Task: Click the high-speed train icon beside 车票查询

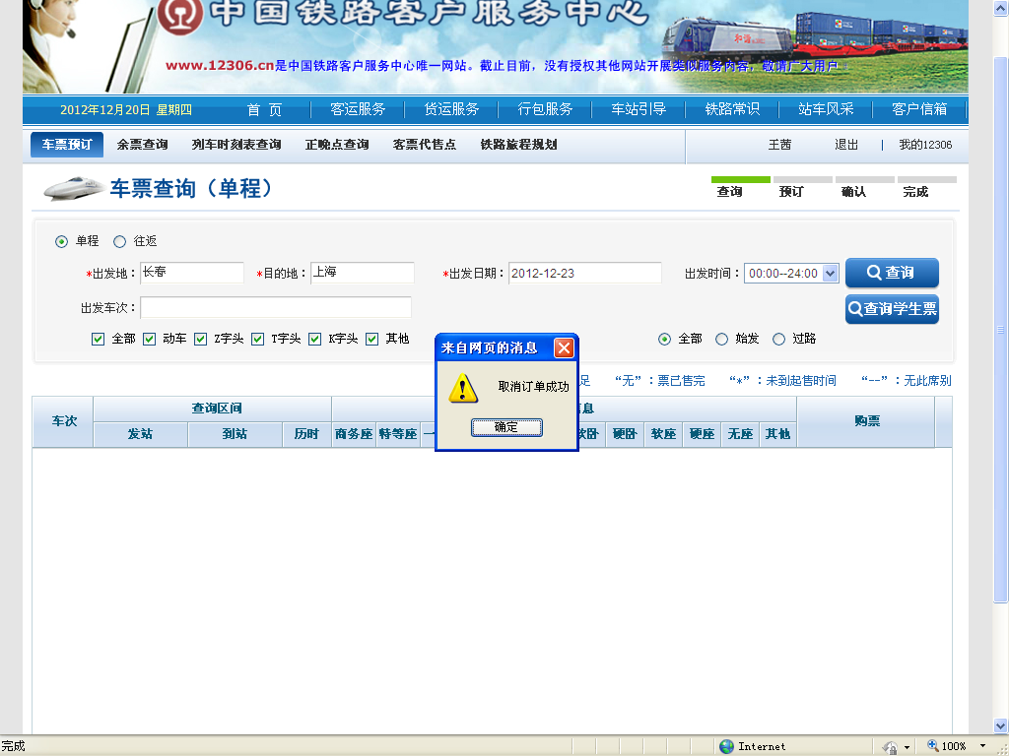Action: click(73, 188)
